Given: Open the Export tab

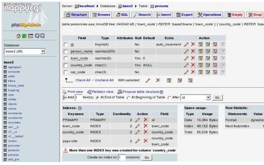Looking at the screenshot, I should (x=184, y=15).
